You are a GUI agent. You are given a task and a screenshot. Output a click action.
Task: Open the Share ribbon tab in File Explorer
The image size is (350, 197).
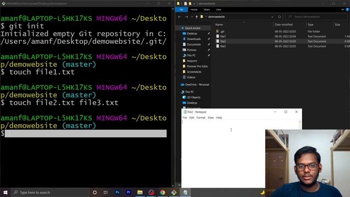click(207, 10)
